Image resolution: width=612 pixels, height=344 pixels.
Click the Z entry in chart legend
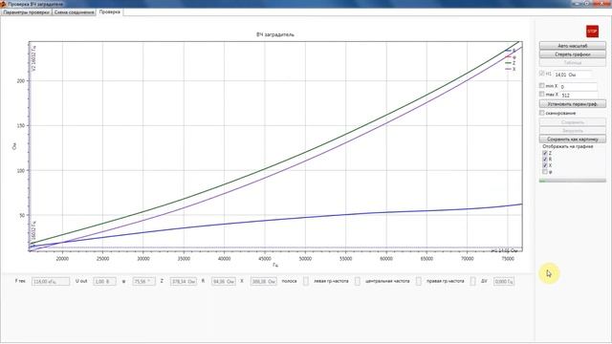click(511, 63)
